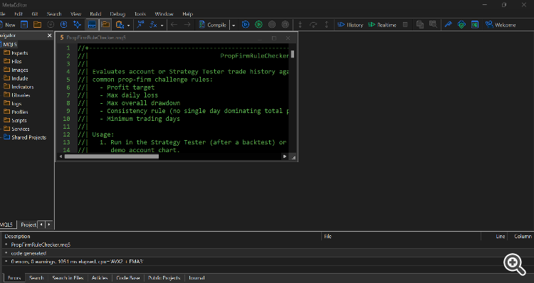534x283 pixels.
Task: Open the Build menu
Action: click(x=95, y=14)
